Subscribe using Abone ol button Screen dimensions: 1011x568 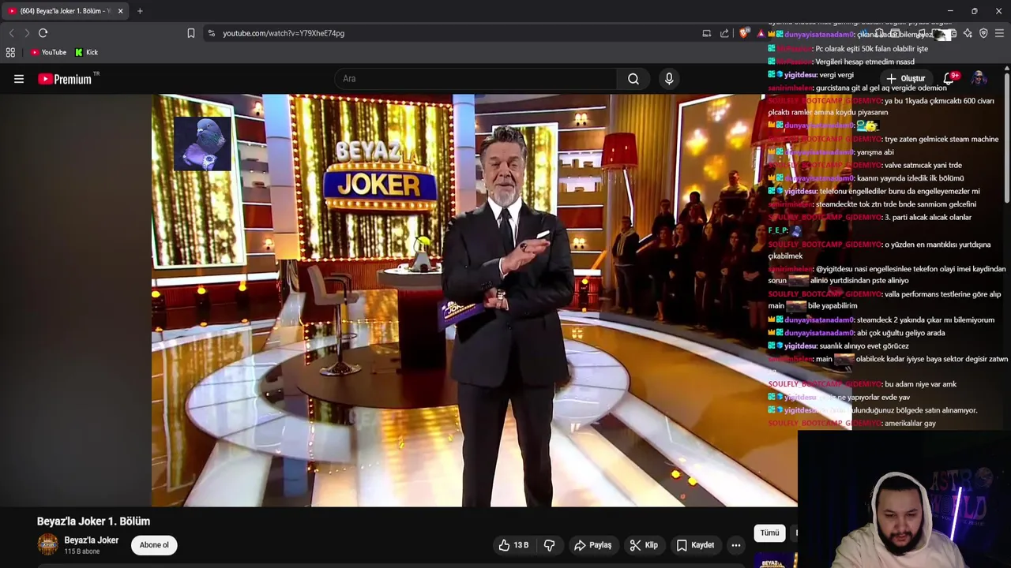154,545
